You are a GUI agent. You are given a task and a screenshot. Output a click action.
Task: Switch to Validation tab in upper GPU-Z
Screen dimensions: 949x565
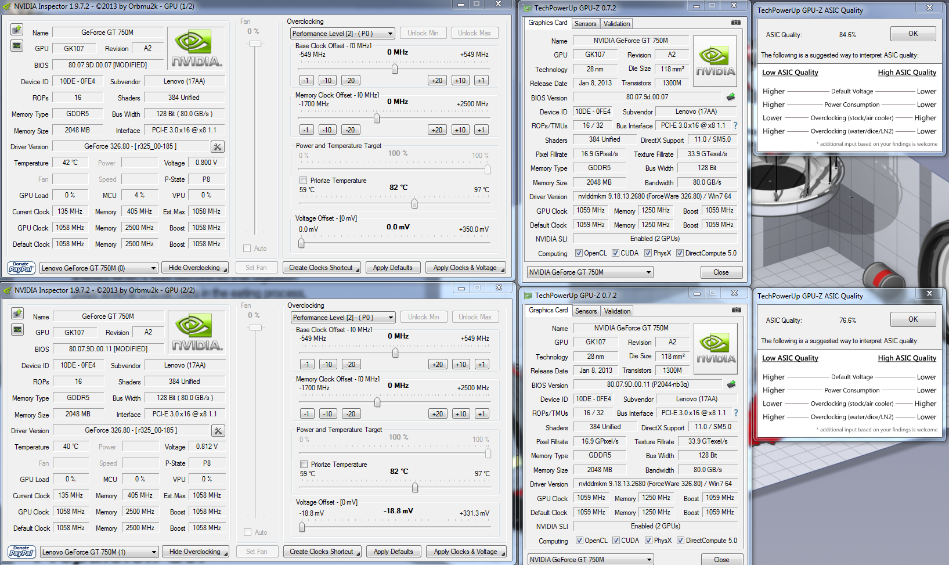616,24
